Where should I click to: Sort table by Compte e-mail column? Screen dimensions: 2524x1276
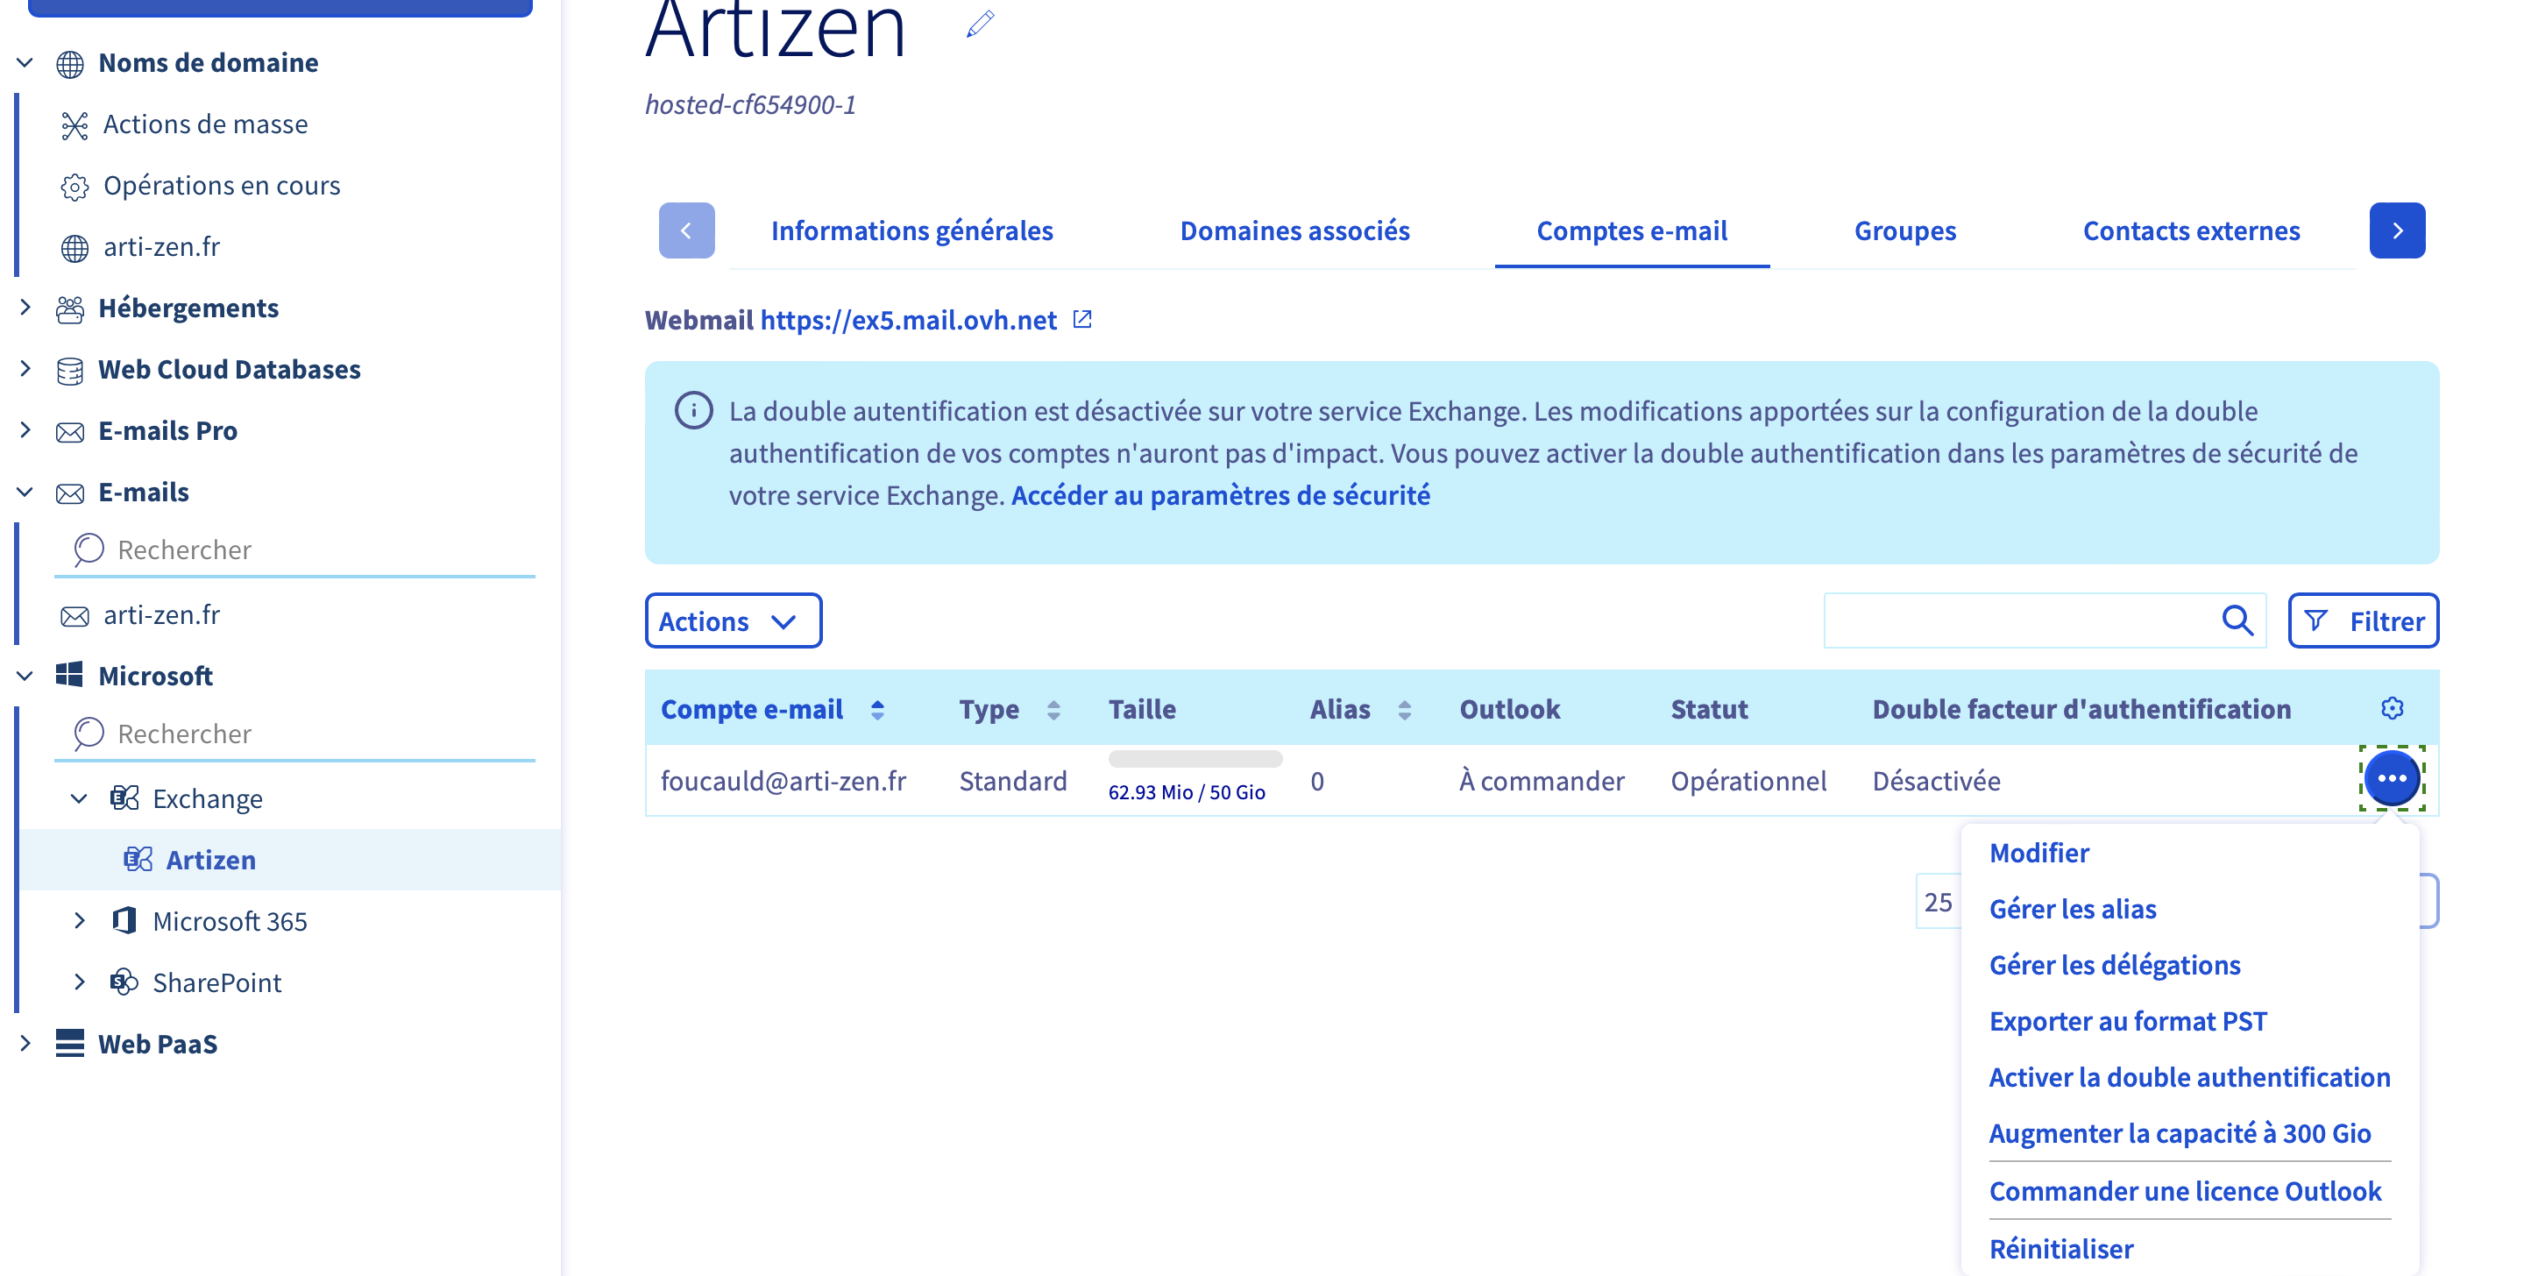[877, 710]
